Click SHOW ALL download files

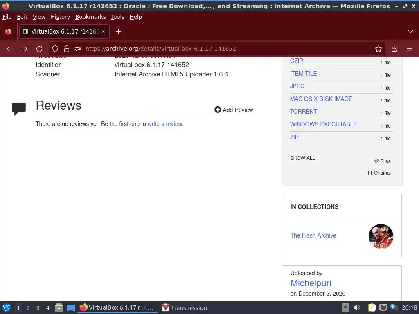(x=302, y=158)
